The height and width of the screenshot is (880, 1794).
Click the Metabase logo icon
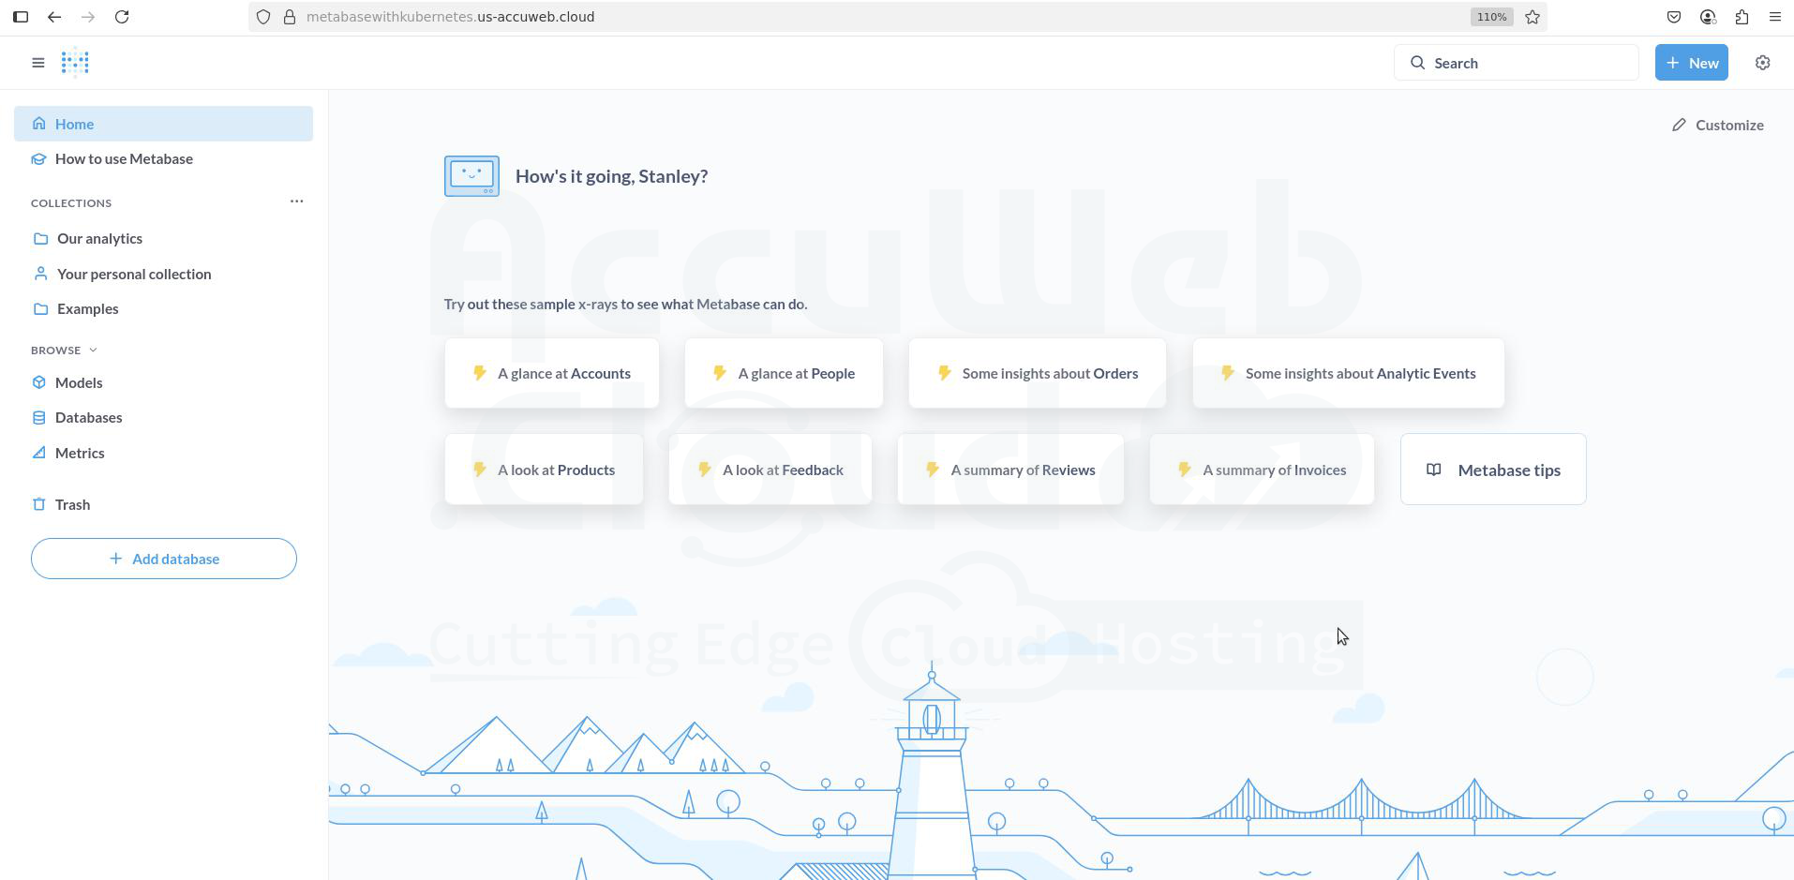[x=75, y=63]
